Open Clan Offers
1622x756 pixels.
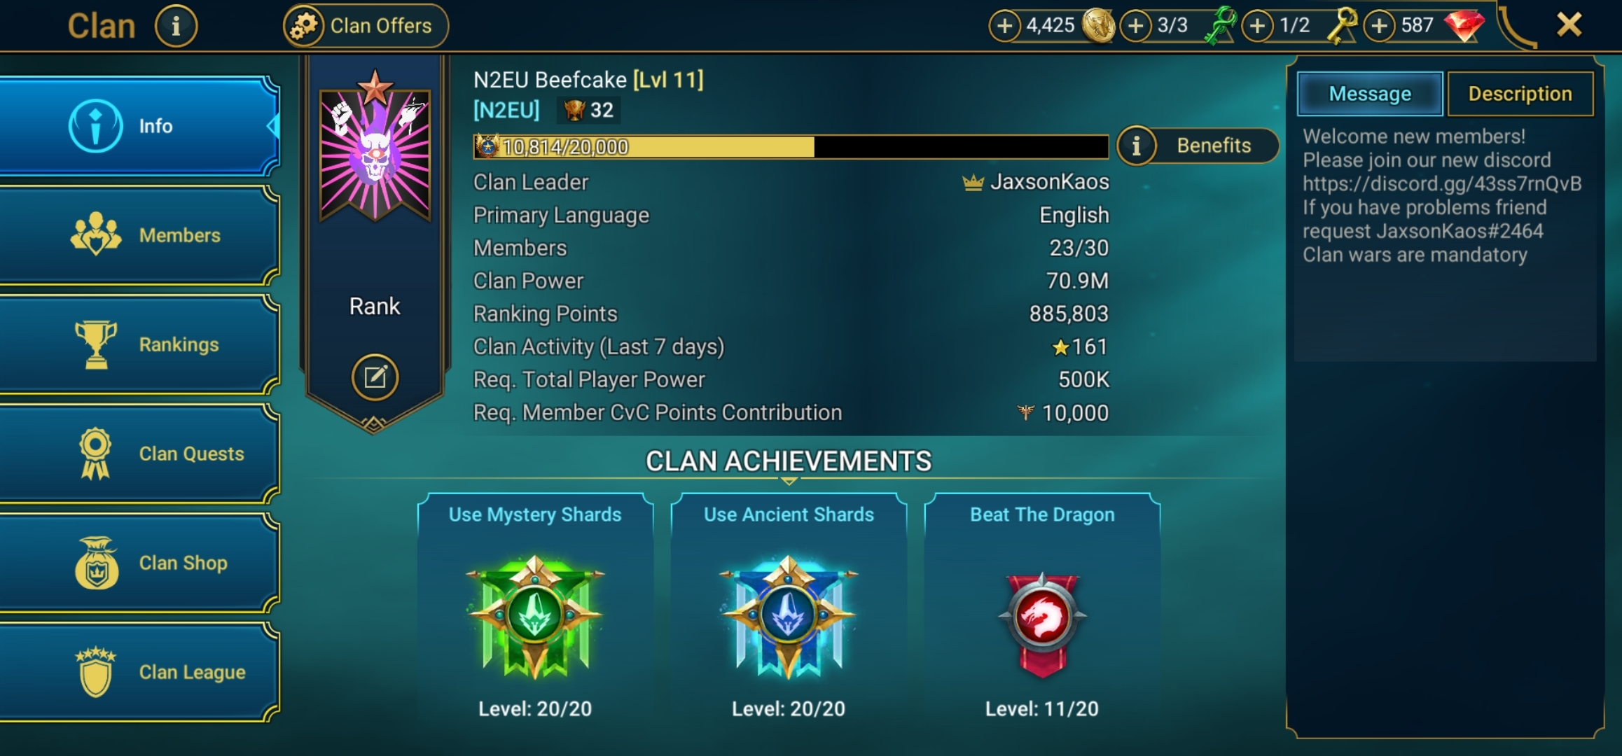click(366, 26)
